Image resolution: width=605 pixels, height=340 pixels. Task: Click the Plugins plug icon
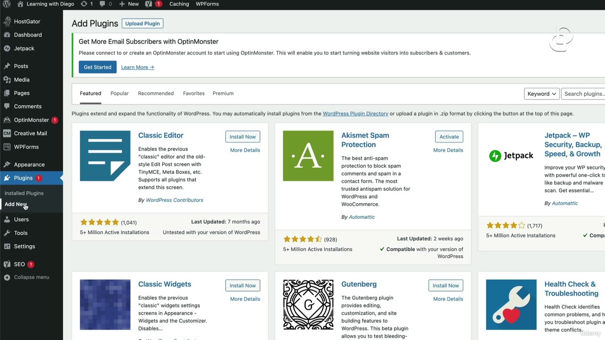click(x=7, y=178)
